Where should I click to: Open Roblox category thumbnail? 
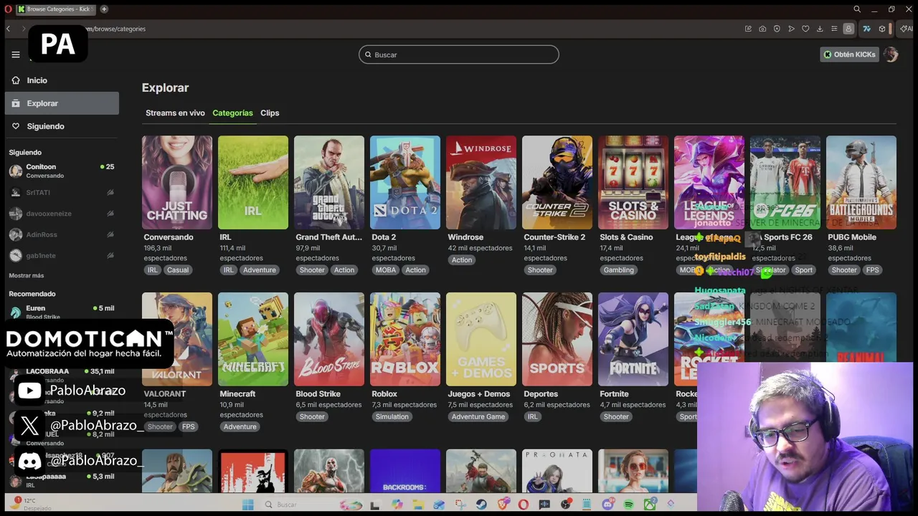(x=405, y=339)
